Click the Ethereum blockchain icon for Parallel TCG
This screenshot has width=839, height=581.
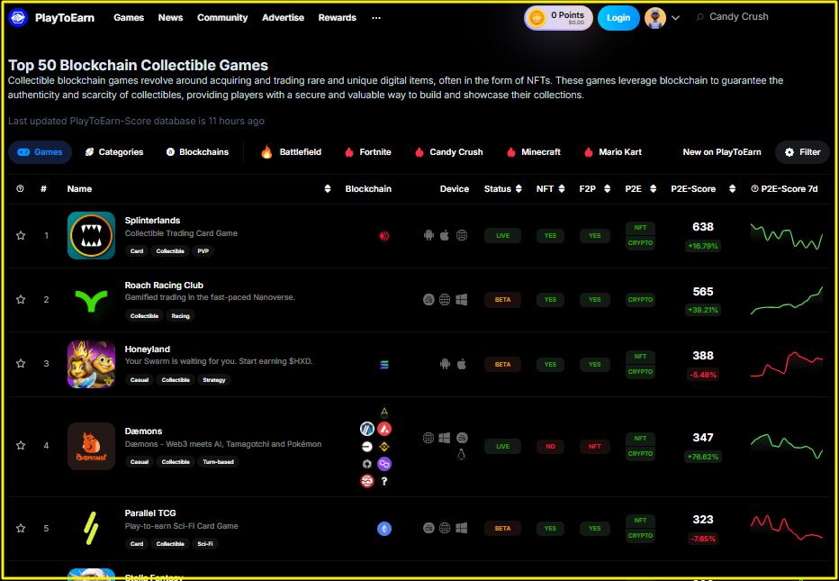pyautogui.click(x=384, y=529)
